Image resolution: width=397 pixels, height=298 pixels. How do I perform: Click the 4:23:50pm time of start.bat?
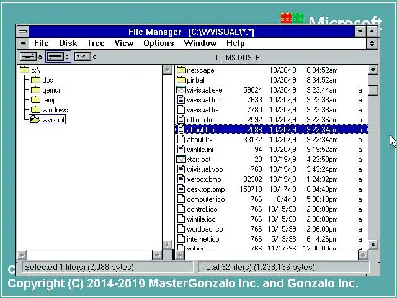(322, 160)
